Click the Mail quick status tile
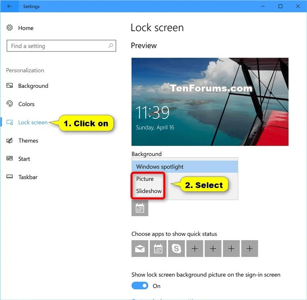 point(140,249)
